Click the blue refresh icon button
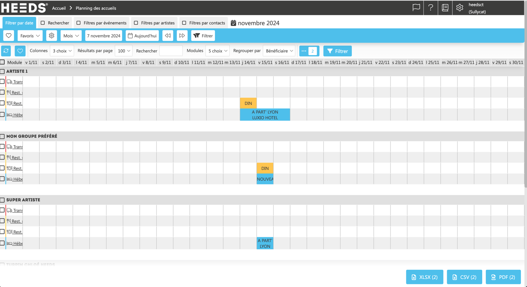527x287 pixels. click(6, 51)
